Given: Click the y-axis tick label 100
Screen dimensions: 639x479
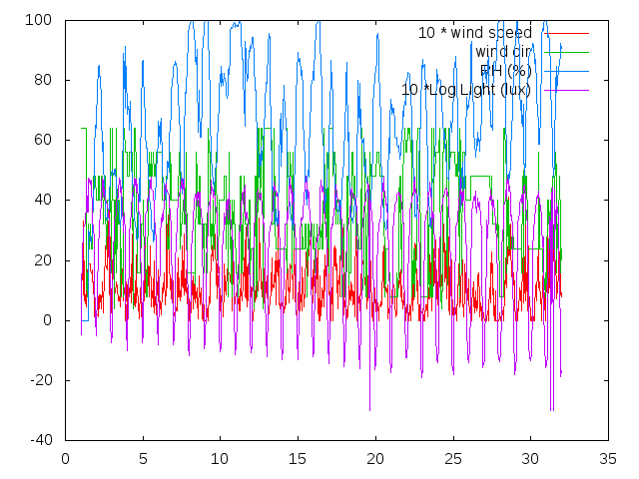Looking at the screenshot, I should coord(40,20).
